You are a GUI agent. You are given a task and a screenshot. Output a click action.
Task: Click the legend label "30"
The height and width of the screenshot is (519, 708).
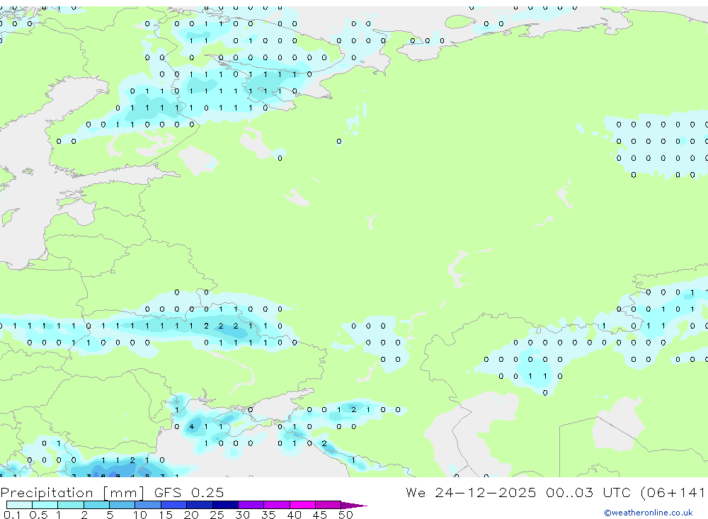click(242, 515)
